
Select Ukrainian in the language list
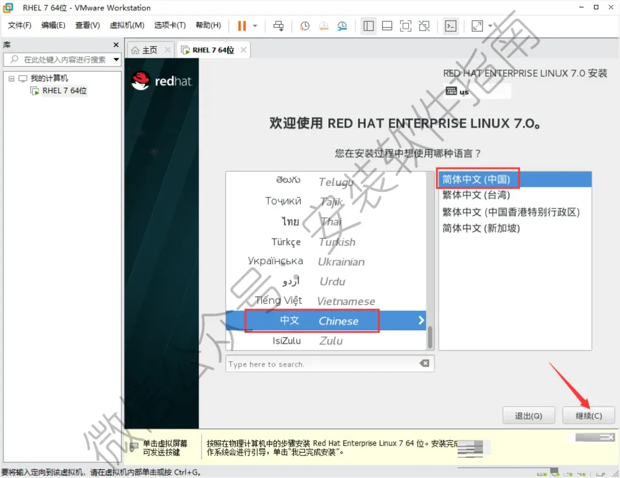[x=326, y=261]
